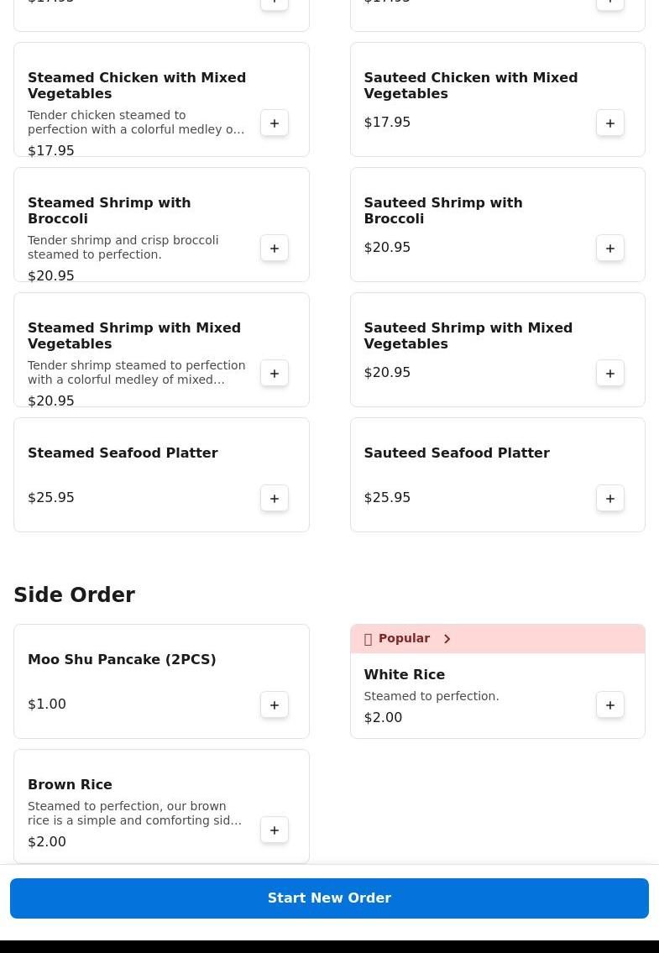Image resolution: width=659 pixels, height=953 pixels.
Task: Open Brown Rice item description
Action: [134, 814]
